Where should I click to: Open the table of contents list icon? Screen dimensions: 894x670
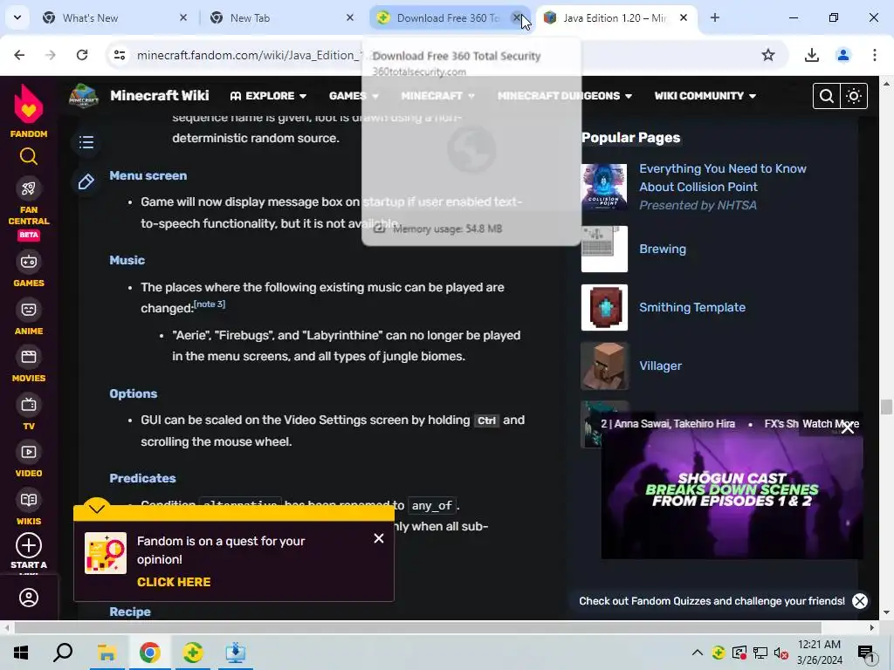[x=86, y=142]
